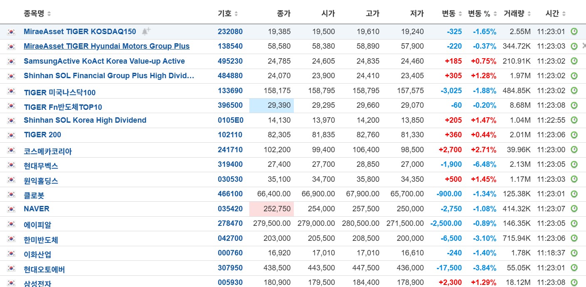586x287 pixels.
Task: Sort the list by 변동 % column
Action: [x=483, y=14]
